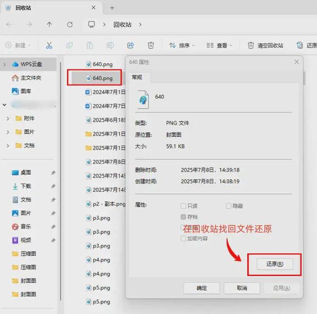This screenshot has width=317, height=314.
Task: Click the back navigation arrow
Action: (9, 24)
